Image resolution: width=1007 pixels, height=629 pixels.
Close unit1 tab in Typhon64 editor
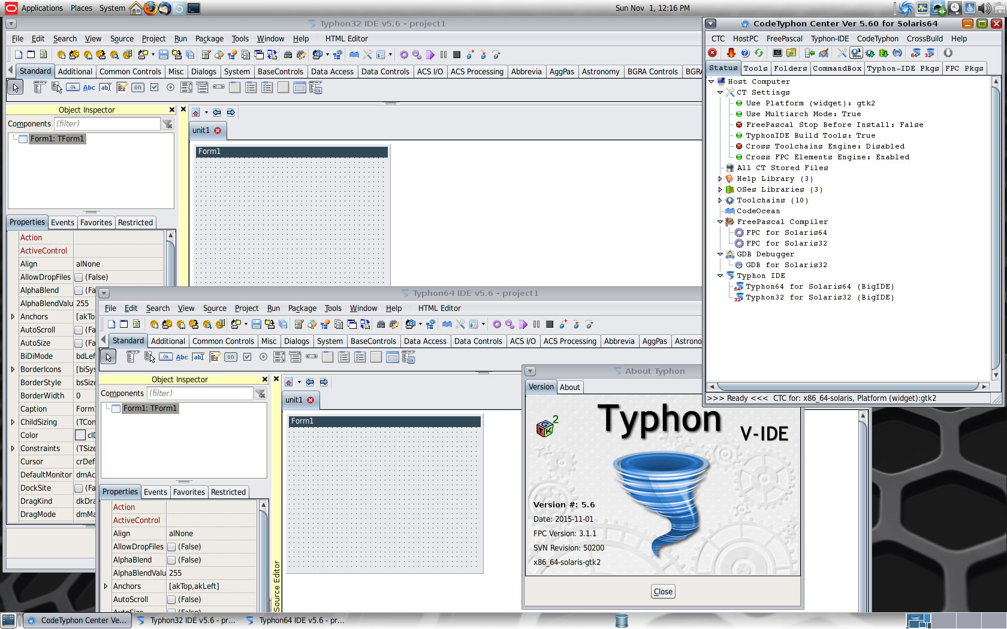[x=310, y=400]
